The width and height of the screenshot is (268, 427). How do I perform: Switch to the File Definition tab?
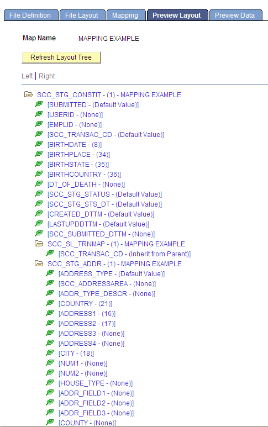point(31,15)
